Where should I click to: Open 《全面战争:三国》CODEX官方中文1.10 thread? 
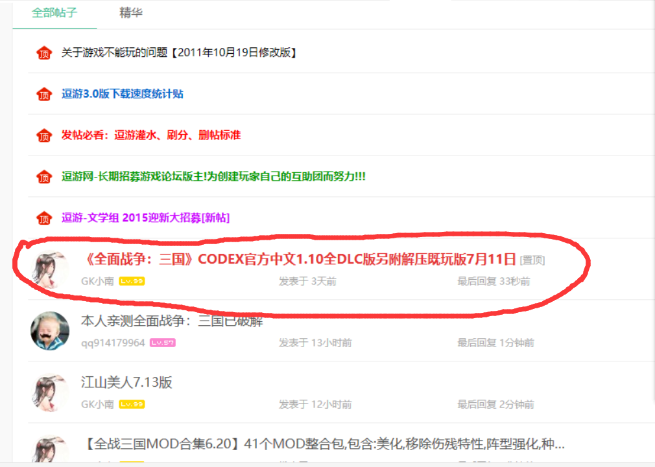coord(299,259)
